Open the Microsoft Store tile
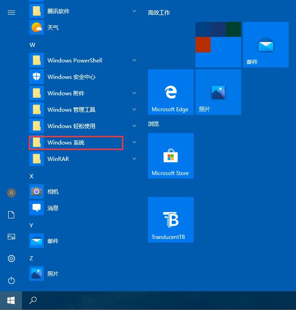Image resolution: width=296 pixels, height=310 pixels. [x=170, y=156]
